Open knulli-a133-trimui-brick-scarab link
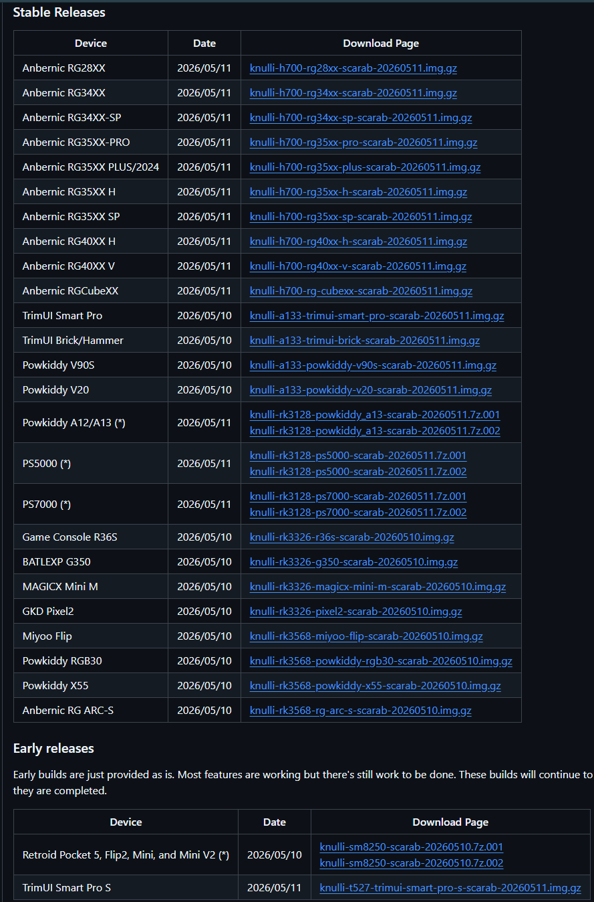The image size is (594, 902). (365, 340)
